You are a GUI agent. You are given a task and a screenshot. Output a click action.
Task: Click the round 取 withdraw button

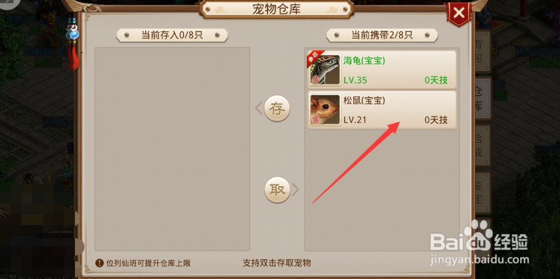point(277,190)
